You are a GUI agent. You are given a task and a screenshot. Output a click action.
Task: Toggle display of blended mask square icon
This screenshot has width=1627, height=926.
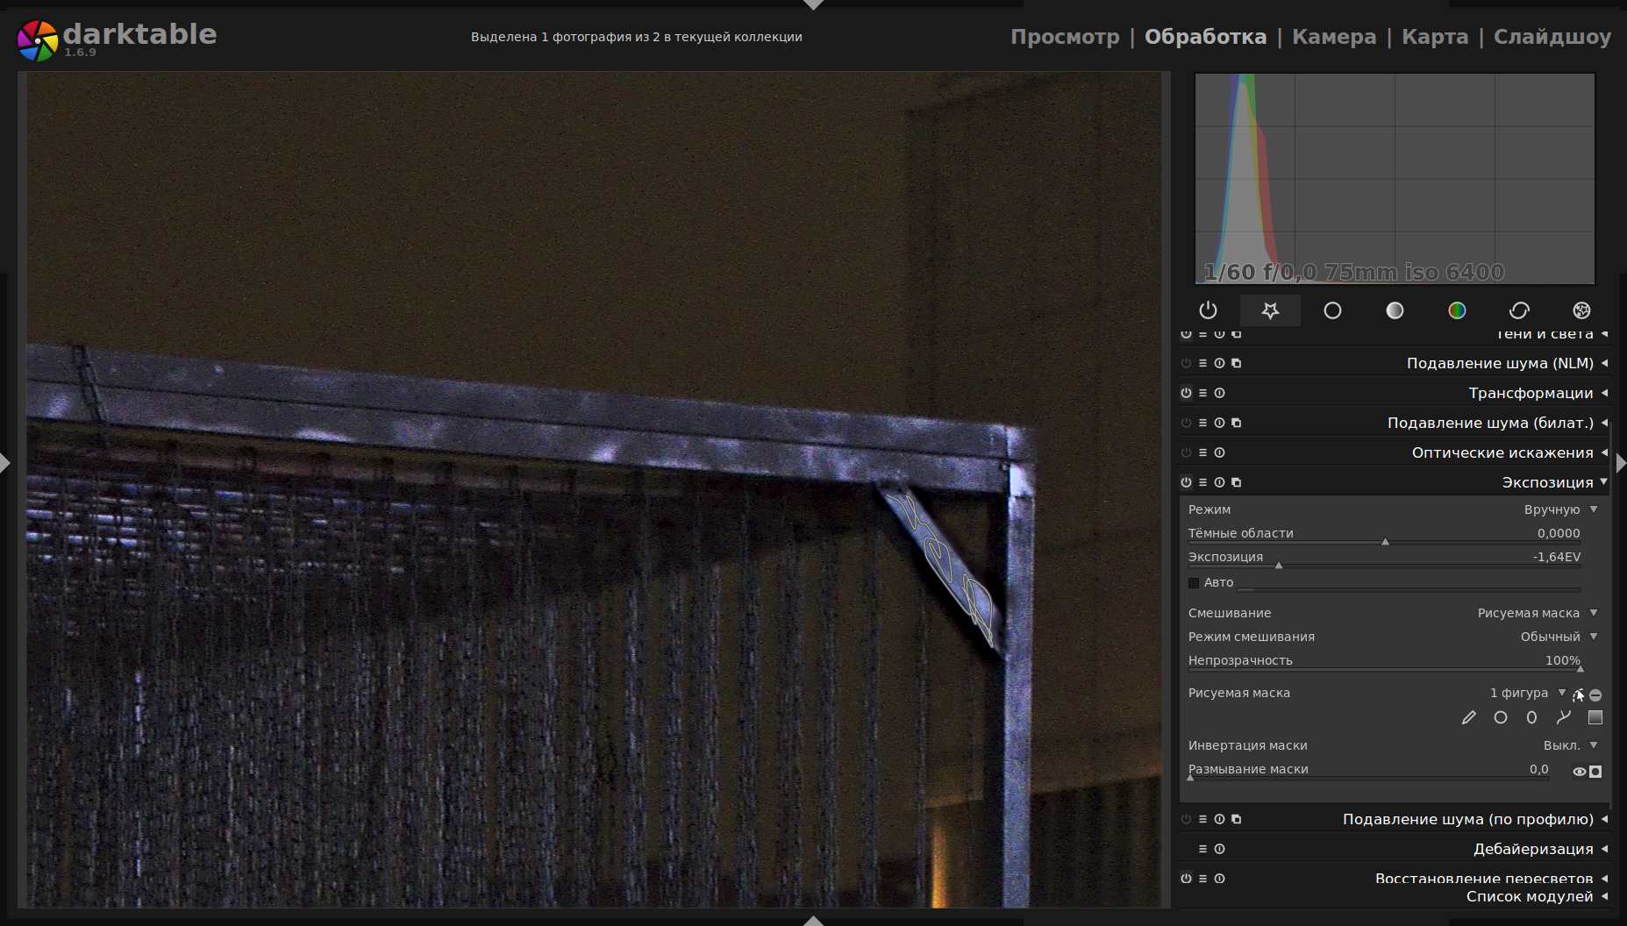click(1595, 772)
